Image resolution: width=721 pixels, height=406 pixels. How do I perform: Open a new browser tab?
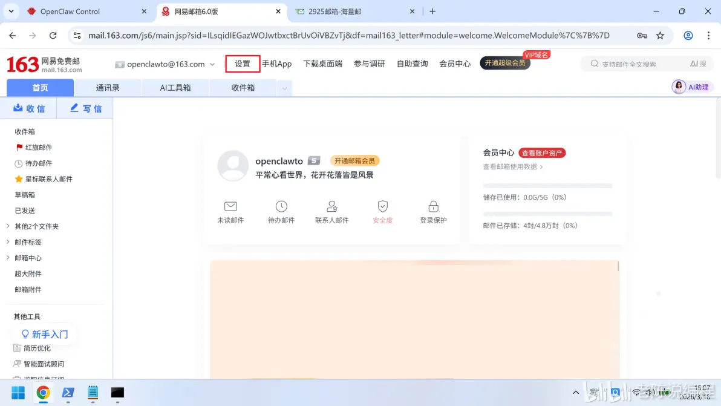(x=432, y=11)
